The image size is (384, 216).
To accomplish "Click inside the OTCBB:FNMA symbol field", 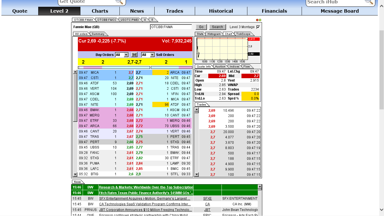I will click(x=171, y=27).
